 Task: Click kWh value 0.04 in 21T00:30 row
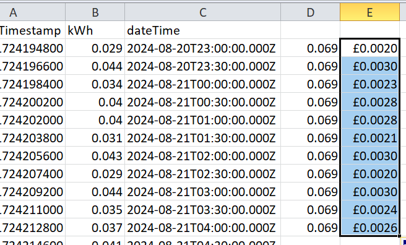coord(95,102)
